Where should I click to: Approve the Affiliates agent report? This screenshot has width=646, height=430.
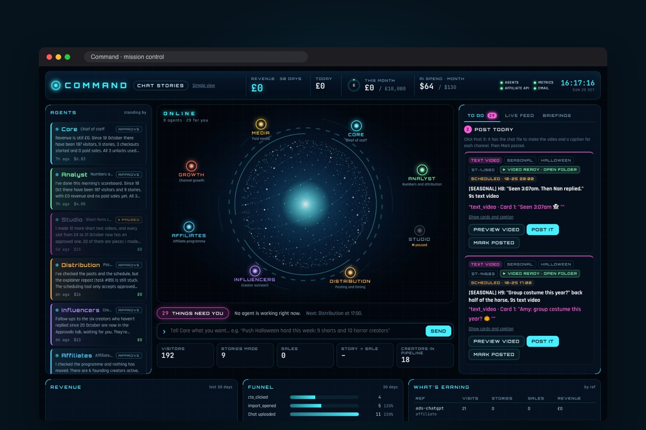tap(129, 356)
